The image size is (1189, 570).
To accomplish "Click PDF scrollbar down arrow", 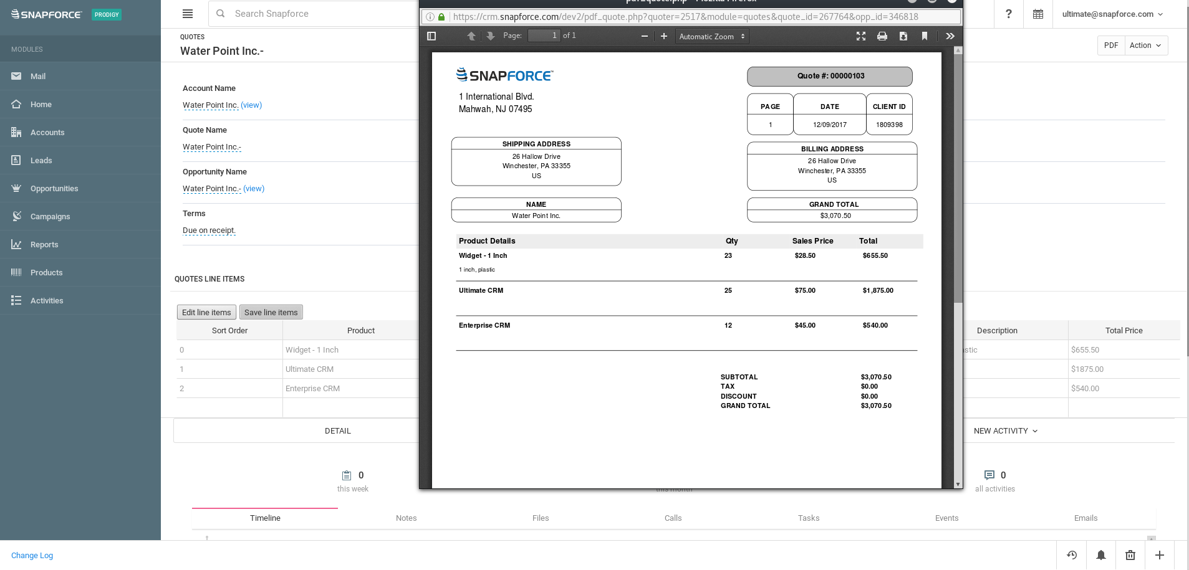I will tap(958, 484).
